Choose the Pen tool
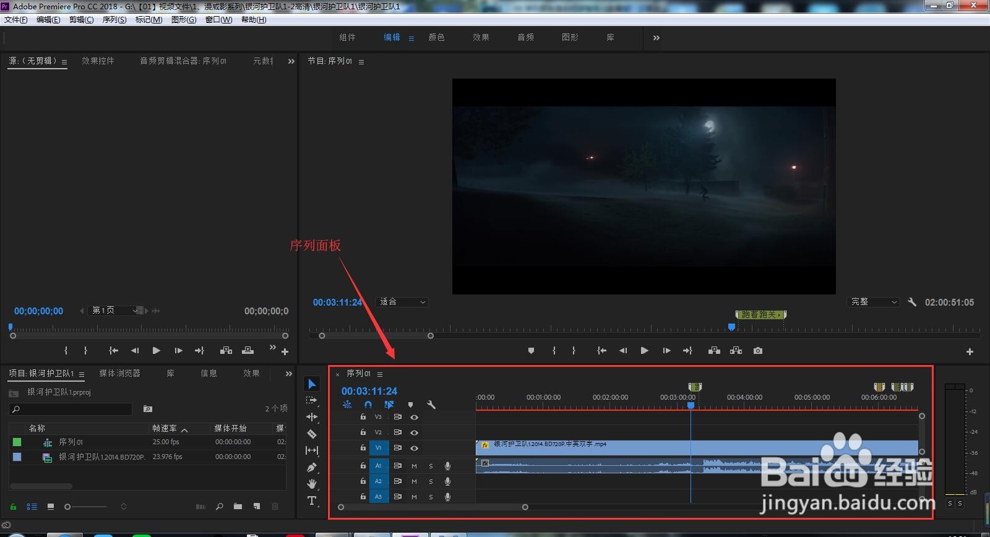Screen dimensions: 990x537 (x=312, y=467)
